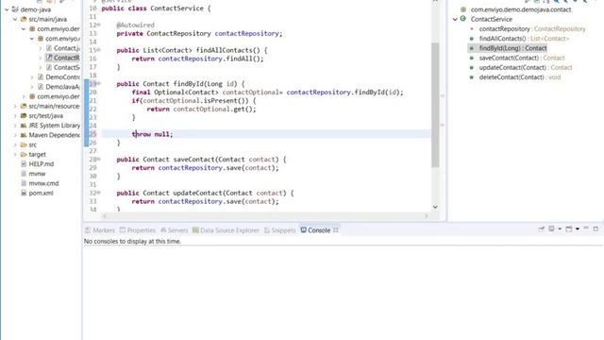Click the editor scroll down arrow
Image resolution: width=604 pixels, height=340 pixels.
coord(435,207)
